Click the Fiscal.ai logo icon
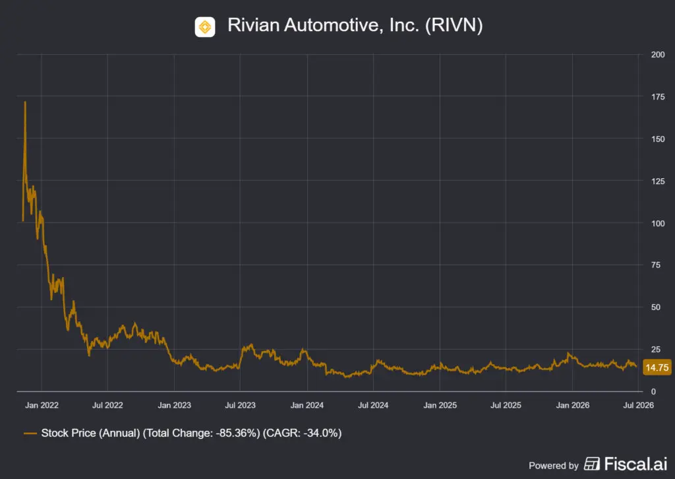This screenshot has width=675, height=479. coord(592,464)
